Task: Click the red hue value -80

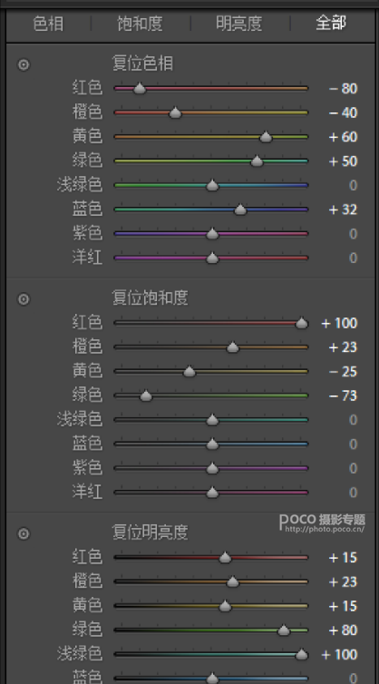Action: pos(344,89)
